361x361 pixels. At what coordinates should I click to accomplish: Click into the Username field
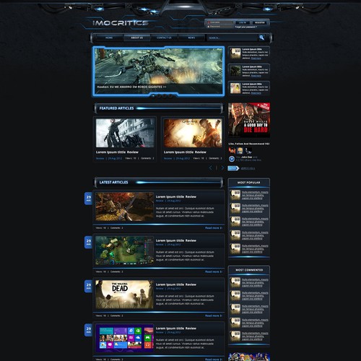[x=220, y=22]
